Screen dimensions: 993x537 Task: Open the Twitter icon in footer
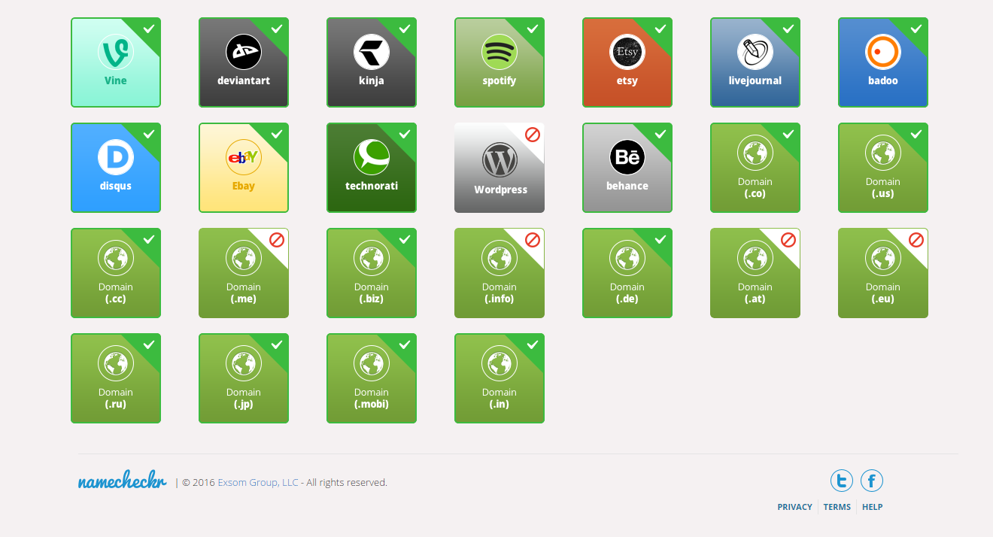tap(841, 481)
